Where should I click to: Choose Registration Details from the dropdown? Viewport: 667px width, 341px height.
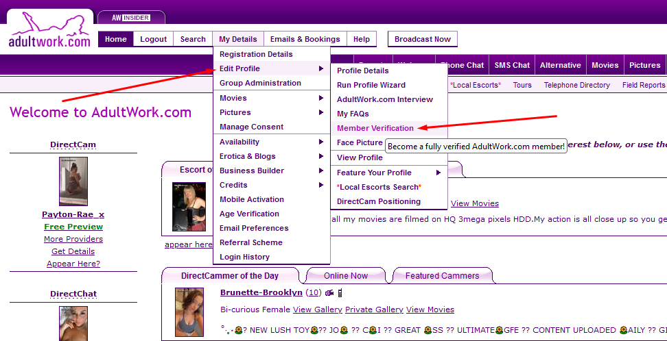[271, 54]
